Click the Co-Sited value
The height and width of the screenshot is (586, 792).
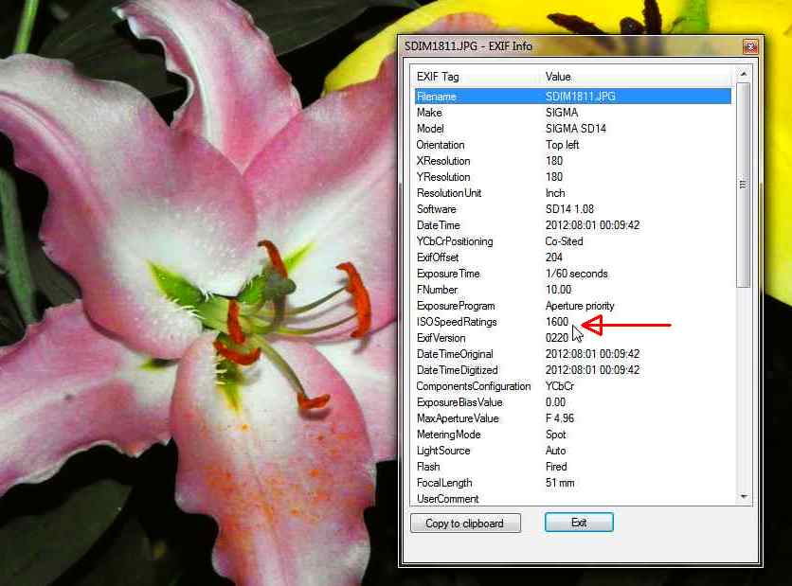pyautogui.click(x=565, y=241)
